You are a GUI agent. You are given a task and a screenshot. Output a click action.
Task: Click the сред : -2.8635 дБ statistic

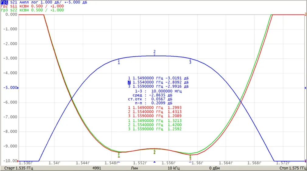click(152, 95)
